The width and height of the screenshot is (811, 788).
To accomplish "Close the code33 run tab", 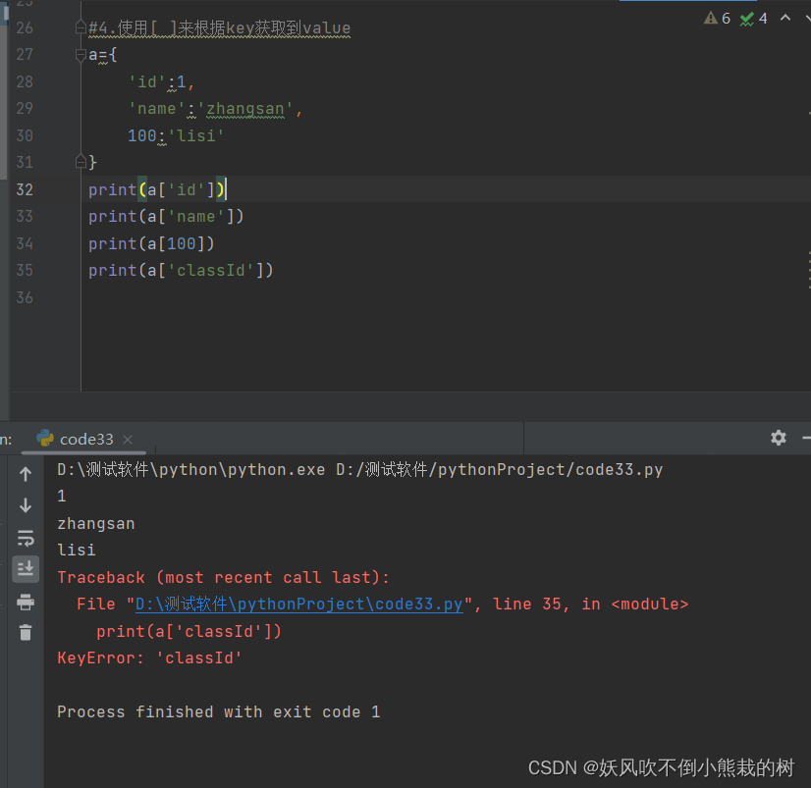I will [128, 440].
